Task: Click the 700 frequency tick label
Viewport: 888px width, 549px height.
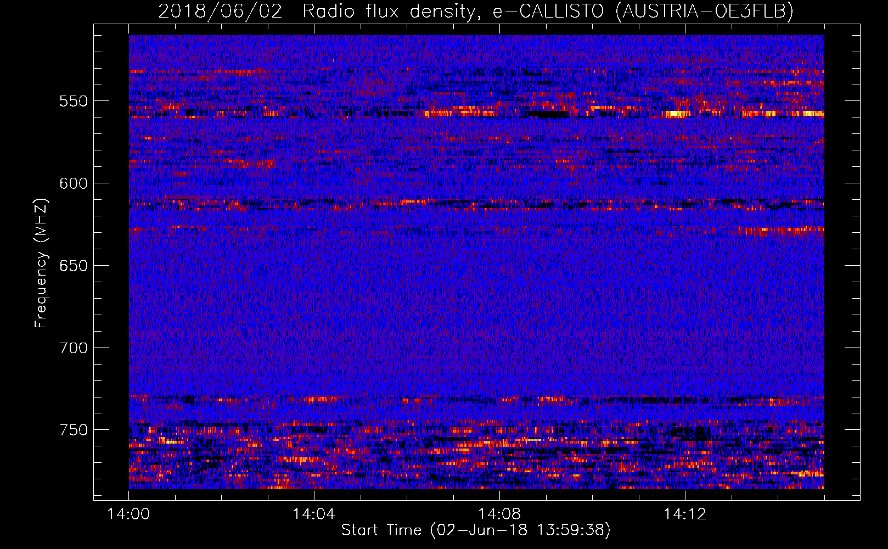Action: [x=74, y=349]
